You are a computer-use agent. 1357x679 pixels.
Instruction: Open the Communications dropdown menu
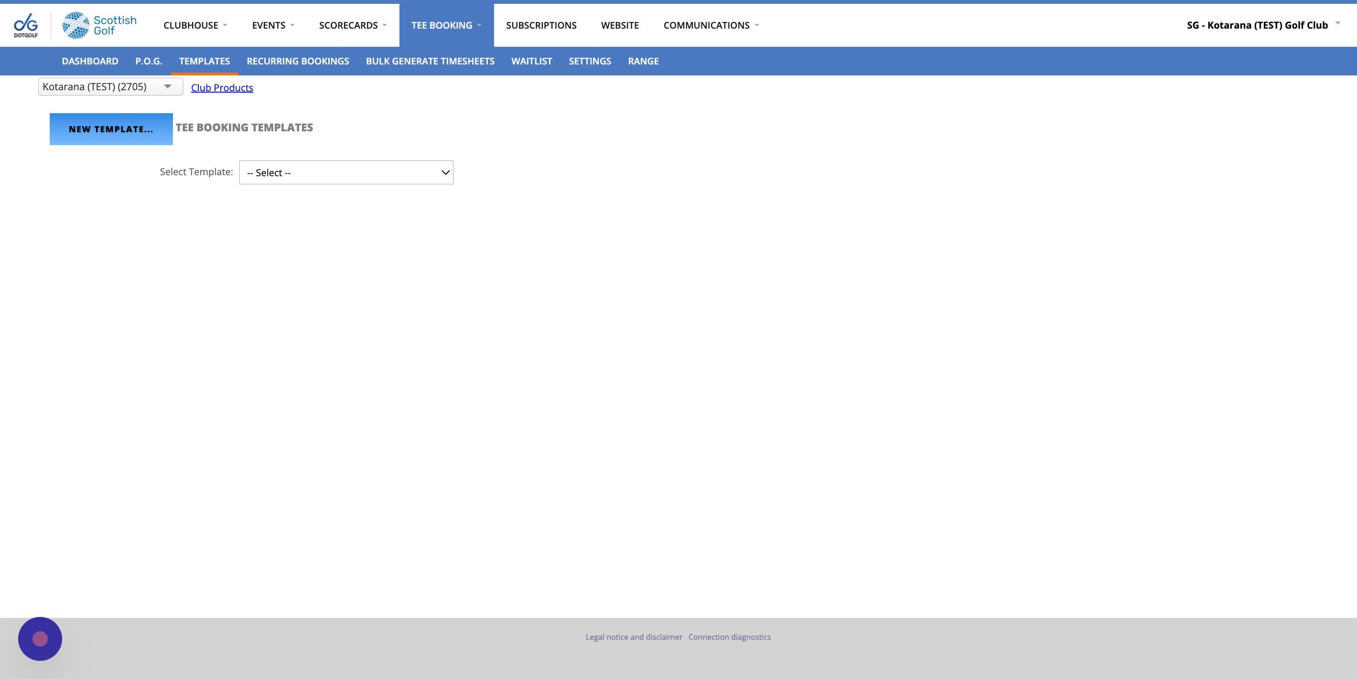(711, 25)
